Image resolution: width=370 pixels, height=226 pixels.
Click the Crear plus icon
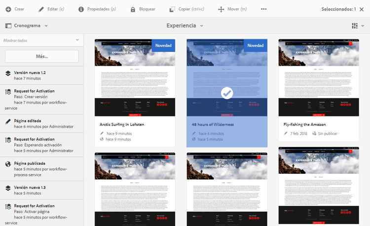click(8, 9)
